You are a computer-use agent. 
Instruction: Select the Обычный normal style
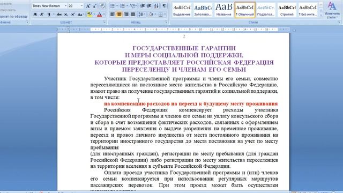click(245, 10)
